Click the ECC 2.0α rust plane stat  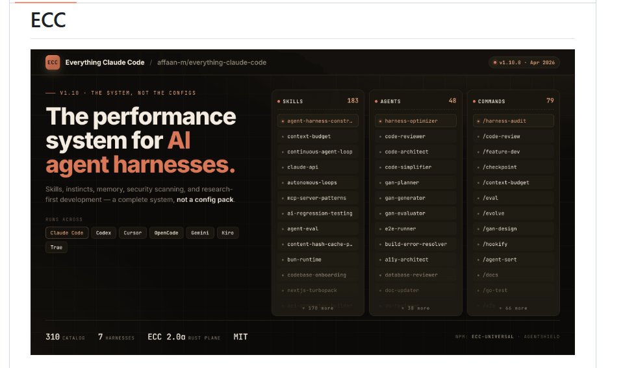click(184, 337)
